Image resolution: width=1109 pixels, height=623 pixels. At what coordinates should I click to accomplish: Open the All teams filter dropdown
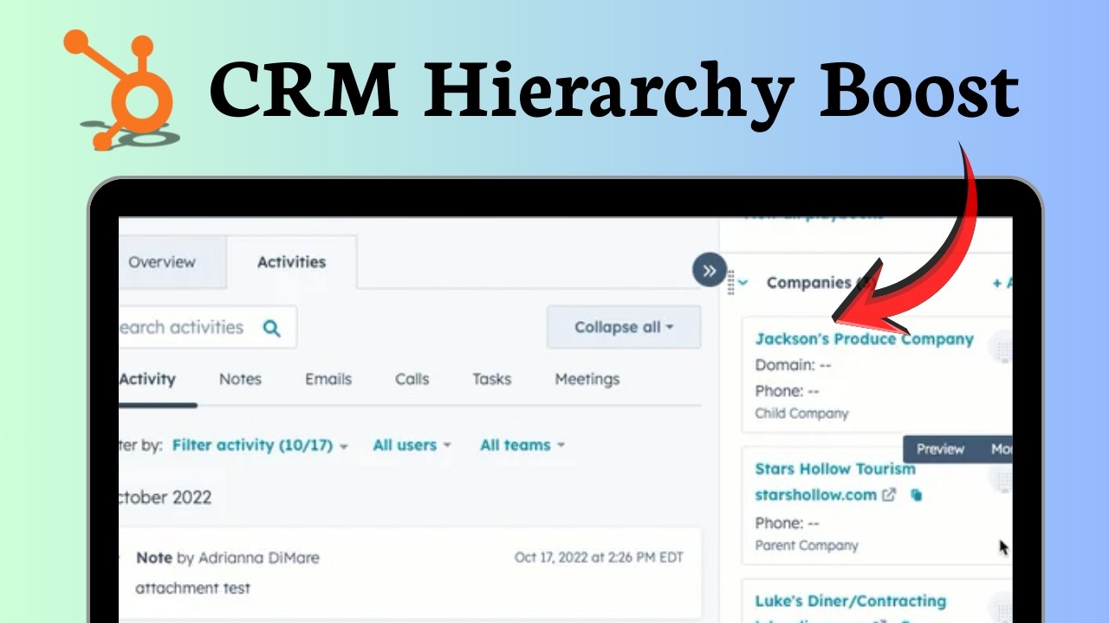[x=522, y=445]
